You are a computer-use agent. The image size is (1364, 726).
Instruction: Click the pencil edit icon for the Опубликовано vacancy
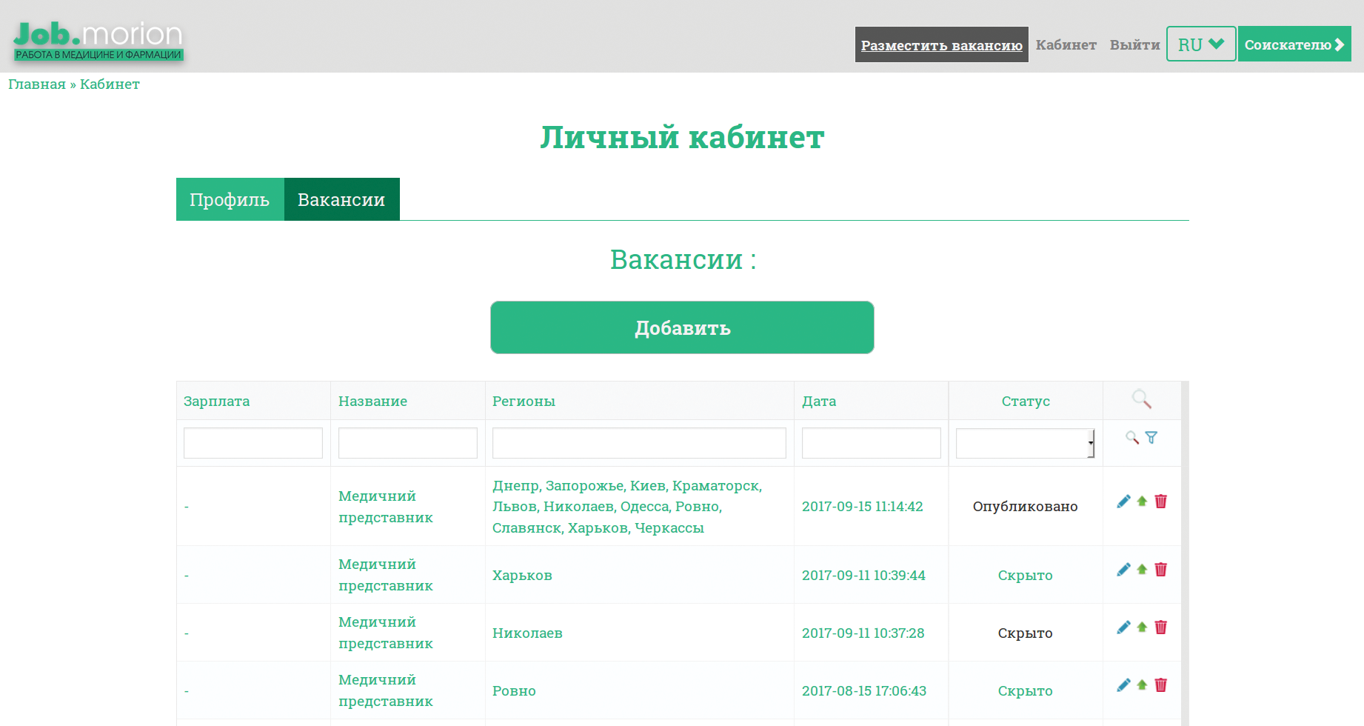[x=1123, y=502]
